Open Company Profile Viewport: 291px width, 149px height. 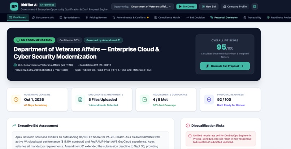(x=235, y=6)
